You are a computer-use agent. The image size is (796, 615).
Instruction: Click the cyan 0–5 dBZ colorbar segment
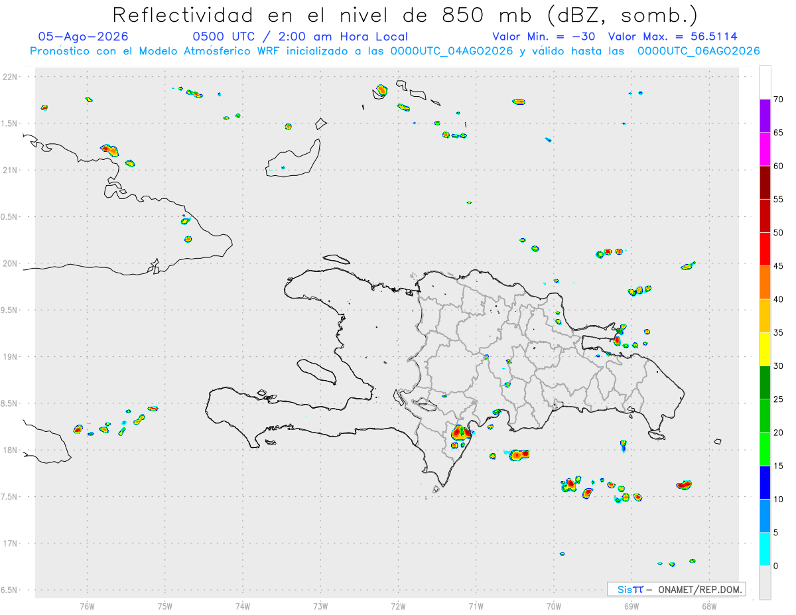click(765, 549)
